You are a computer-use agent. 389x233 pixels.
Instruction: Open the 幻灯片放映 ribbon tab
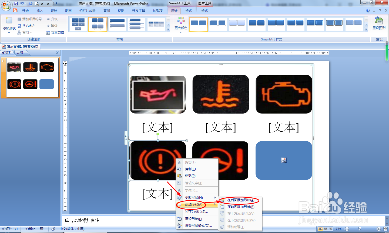pos(88,11)
